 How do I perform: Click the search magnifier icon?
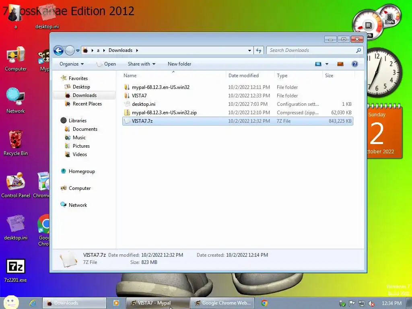[x=358, y=50]
